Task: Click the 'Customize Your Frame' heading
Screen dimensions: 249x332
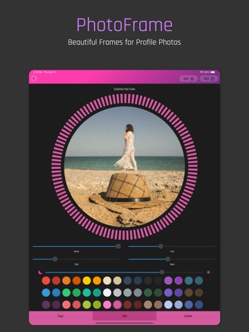Action: 124,89
